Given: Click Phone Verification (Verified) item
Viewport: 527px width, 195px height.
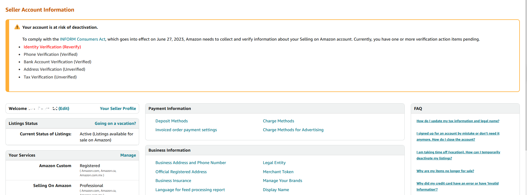Looking at the screenshot, I should (x=51, y=54).
